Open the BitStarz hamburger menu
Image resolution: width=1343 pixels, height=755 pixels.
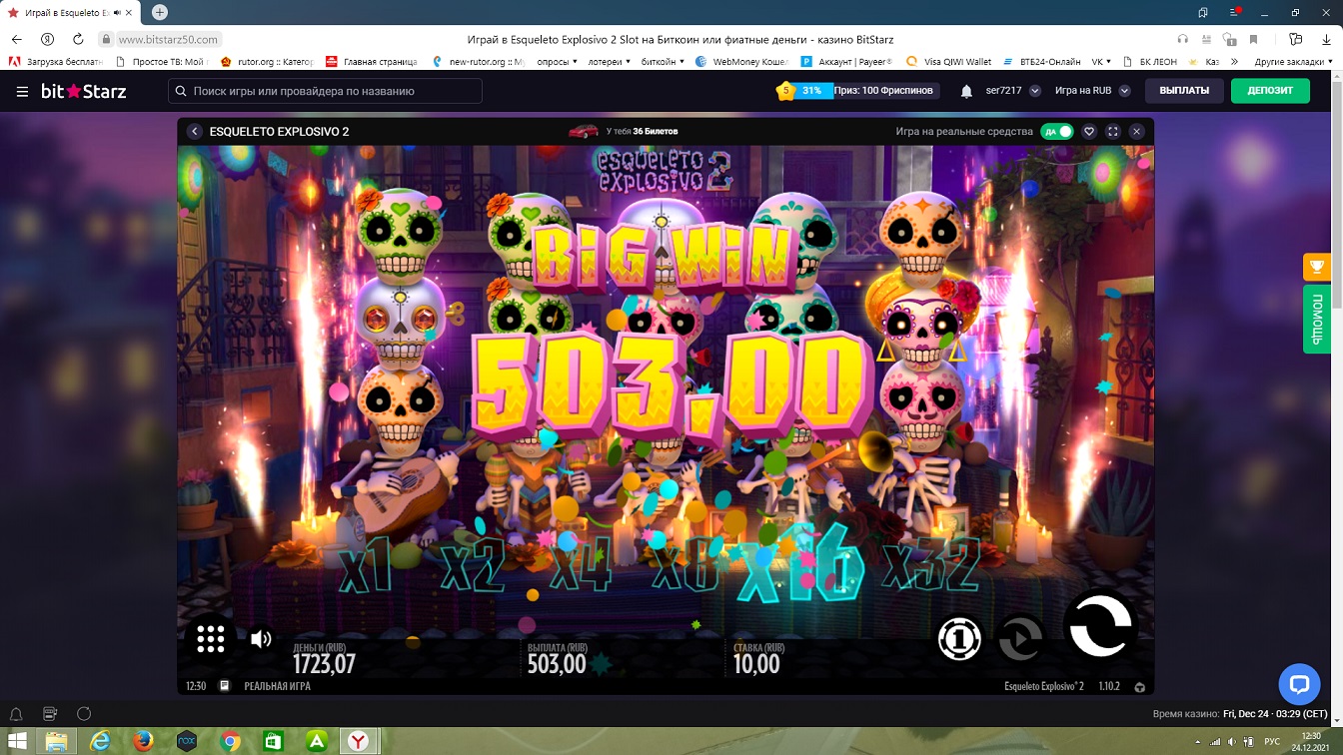point(22,91)
